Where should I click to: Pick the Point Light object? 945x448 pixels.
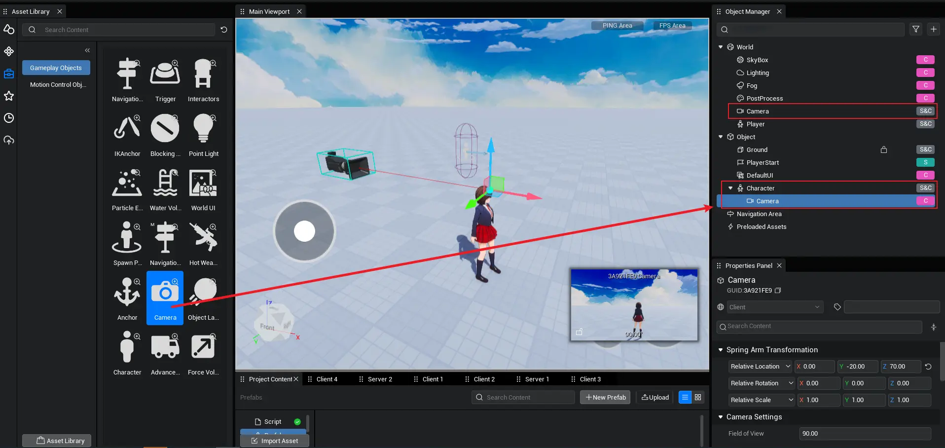(203, 135)
